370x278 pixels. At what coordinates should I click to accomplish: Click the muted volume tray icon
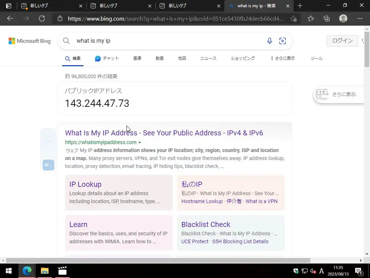pyautogui.click(x=313, y=271)
